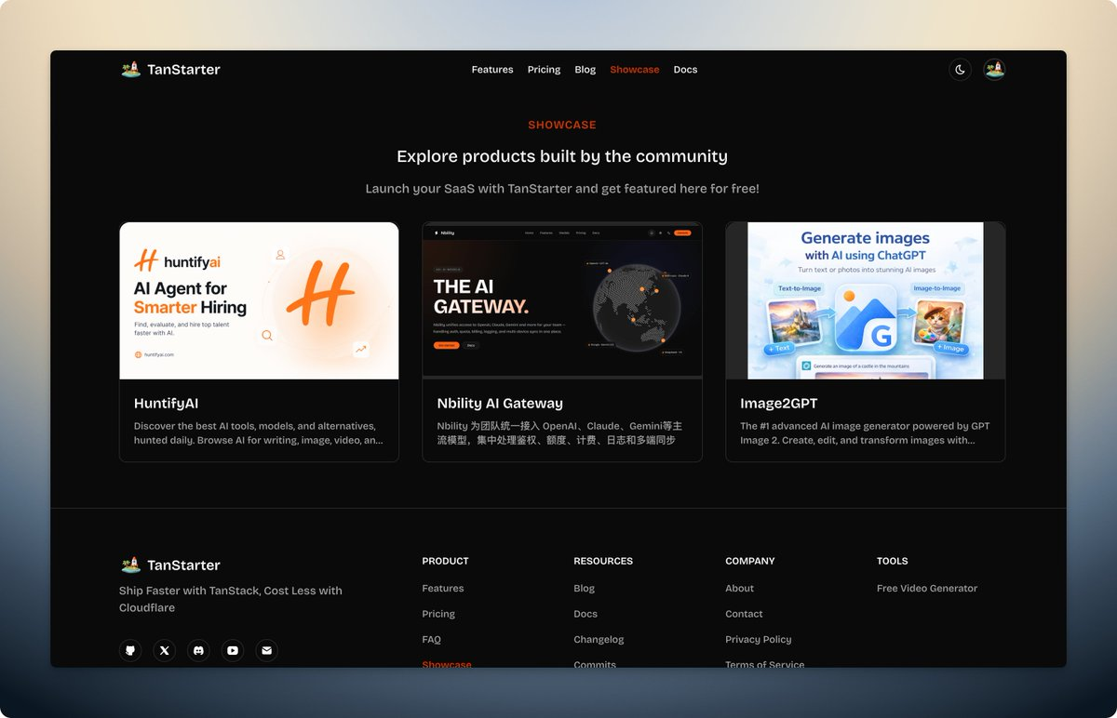This screenshot has width=1117, height=718.
Task: Click the Nbility card Chinese description
Action: pos(559,433)
